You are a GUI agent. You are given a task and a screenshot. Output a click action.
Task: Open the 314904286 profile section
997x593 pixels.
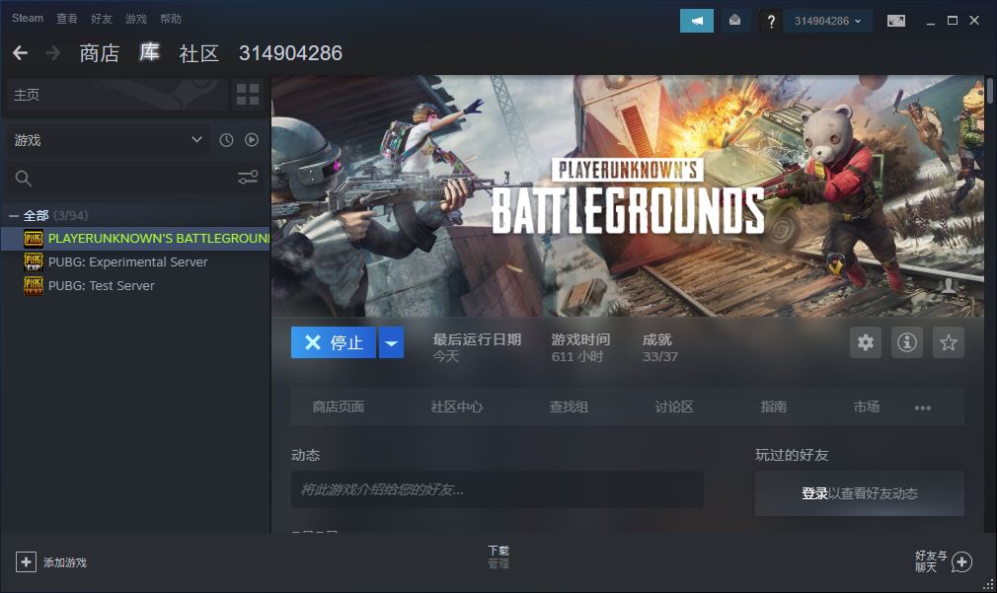point(290,53)
